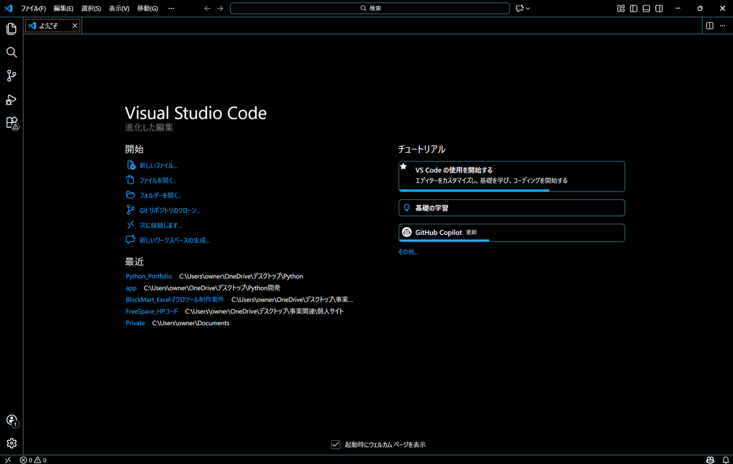Open GitHub Copilot tutorial card

point(511,233)
